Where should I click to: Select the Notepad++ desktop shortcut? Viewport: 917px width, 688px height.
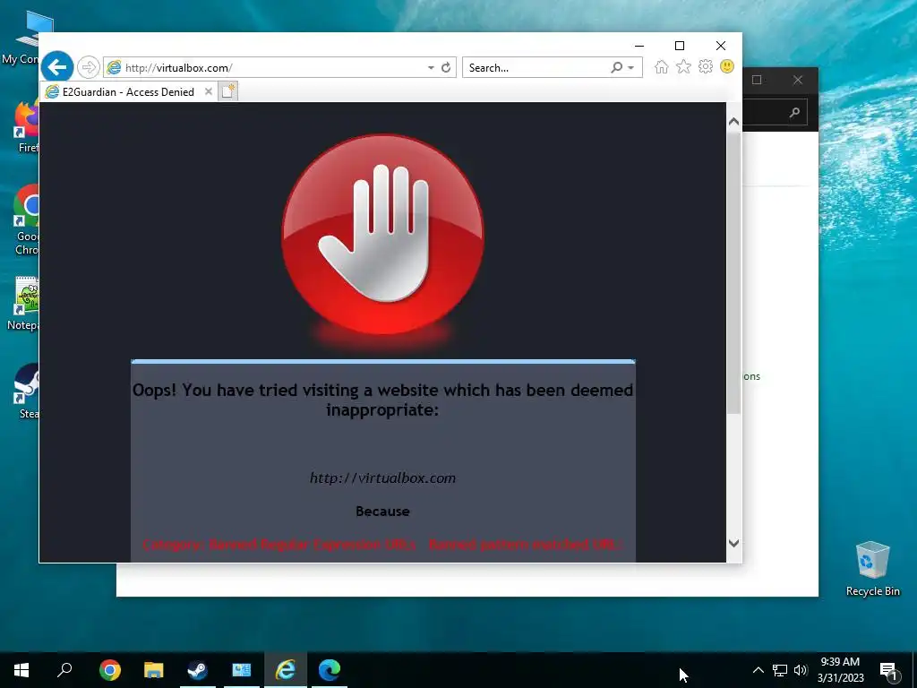click(23, 305)
